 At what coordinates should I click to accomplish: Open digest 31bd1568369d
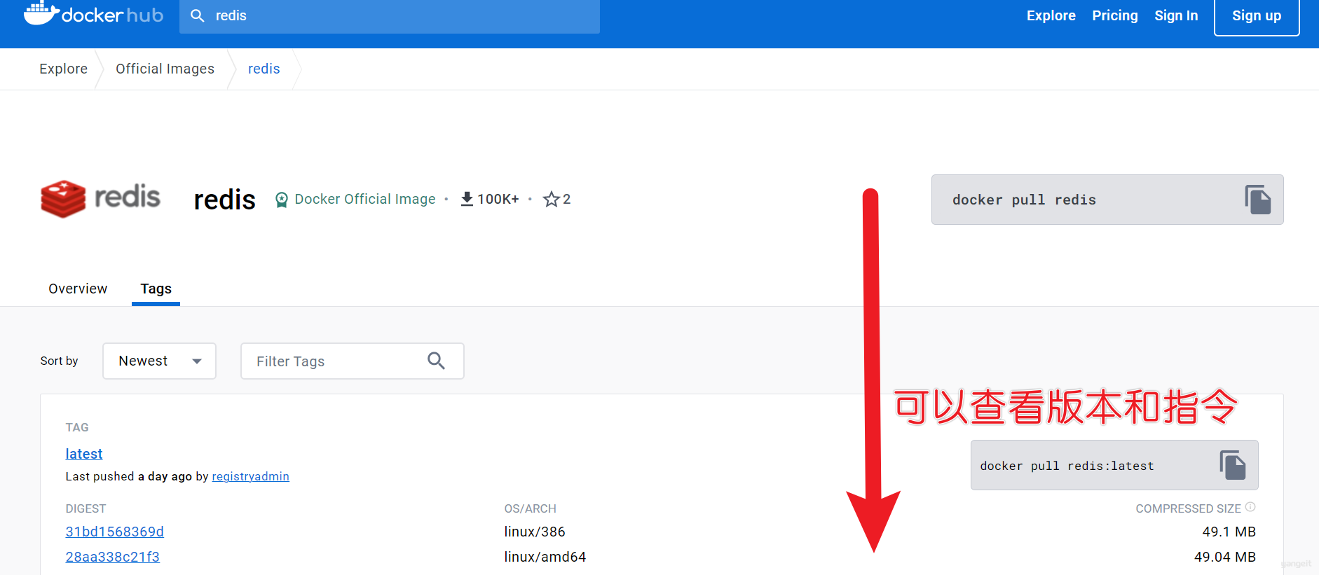click(x=115, y=532)
